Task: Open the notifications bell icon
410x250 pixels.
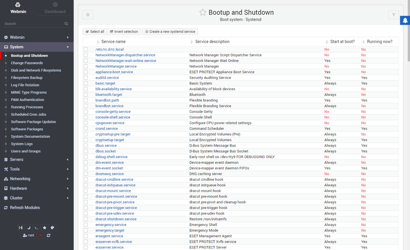Action: 405,20
